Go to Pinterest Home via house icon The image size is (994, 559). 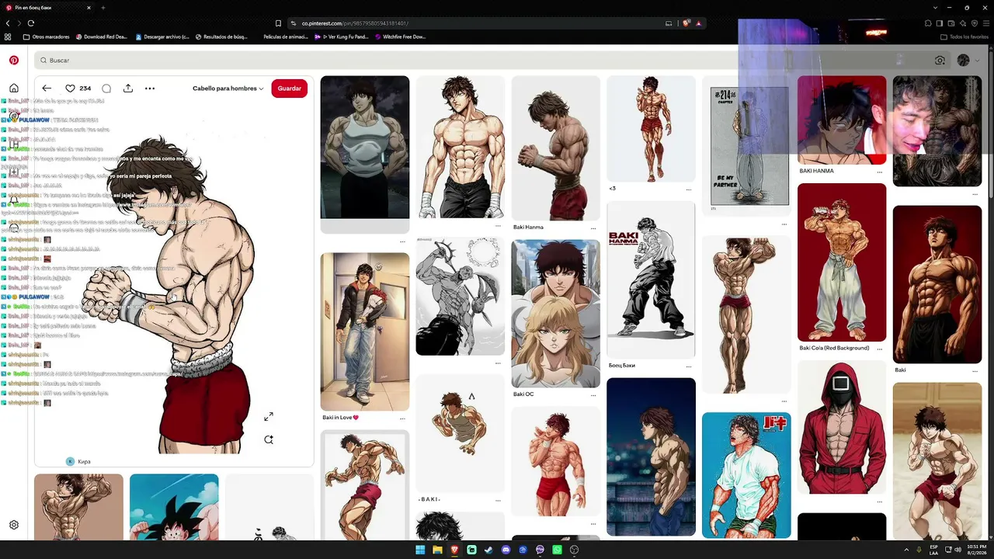(14, 88)
